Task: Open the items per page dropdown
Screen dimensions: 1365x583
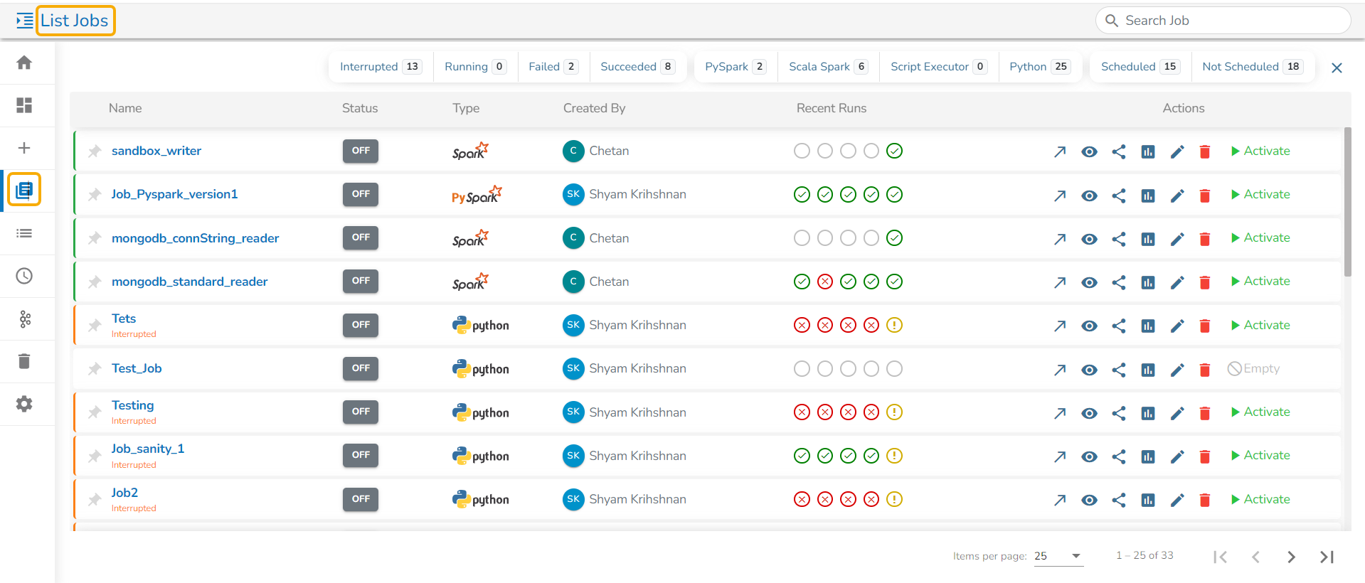Action: (x=1058, y=556)
